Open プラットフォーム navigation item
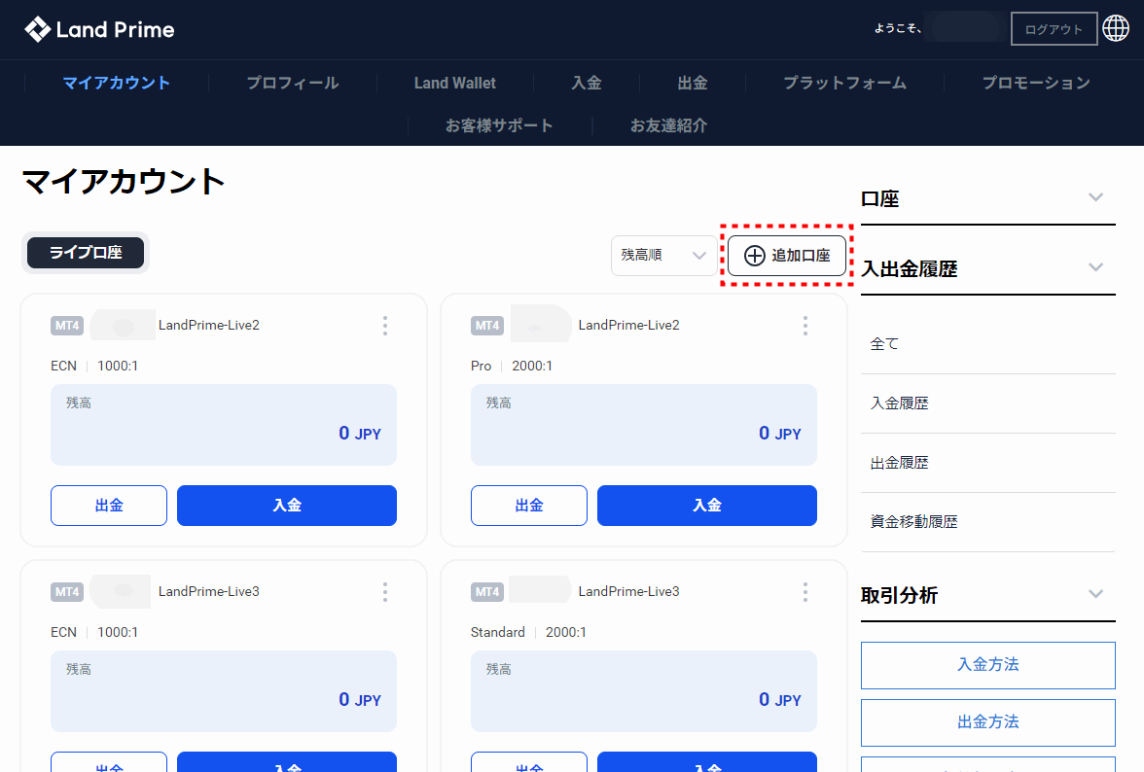Image resolution: width=1144 pixels, height=772 pixels. 844,83
